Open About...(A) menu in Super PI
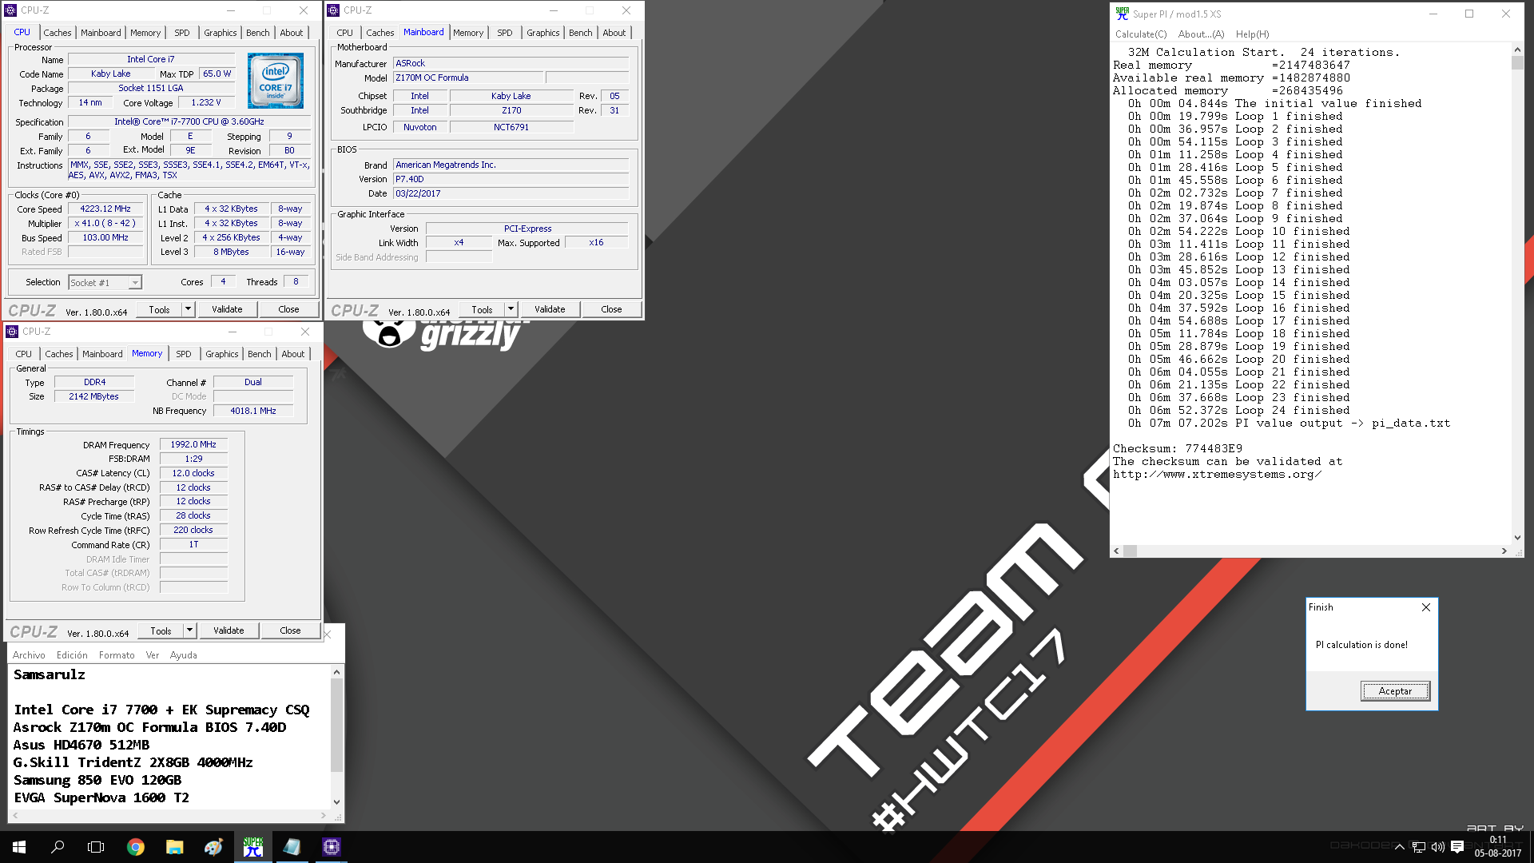Viewport: 1534px width, 863px height. pos(1201,34)
